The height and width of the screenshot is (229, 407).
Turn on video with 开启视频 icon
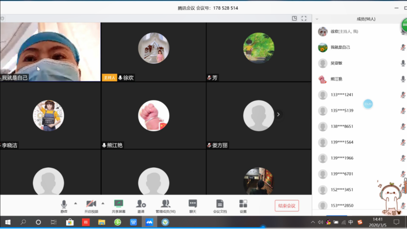(x=91, y=204)
